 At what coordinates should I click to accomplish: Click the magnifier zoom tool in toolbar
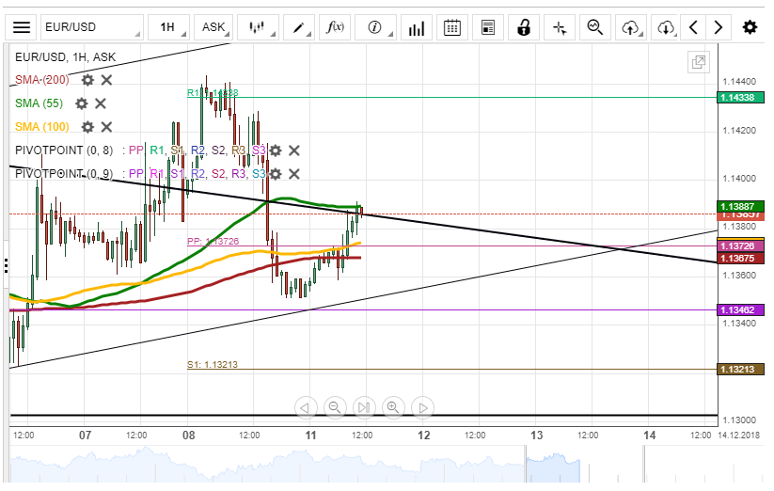[x=595, y=27]
